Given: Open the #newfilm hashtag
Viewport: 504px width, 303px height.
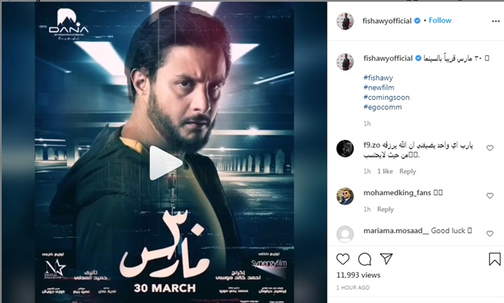Looking at the screenshot, I should tap(379, 87).
